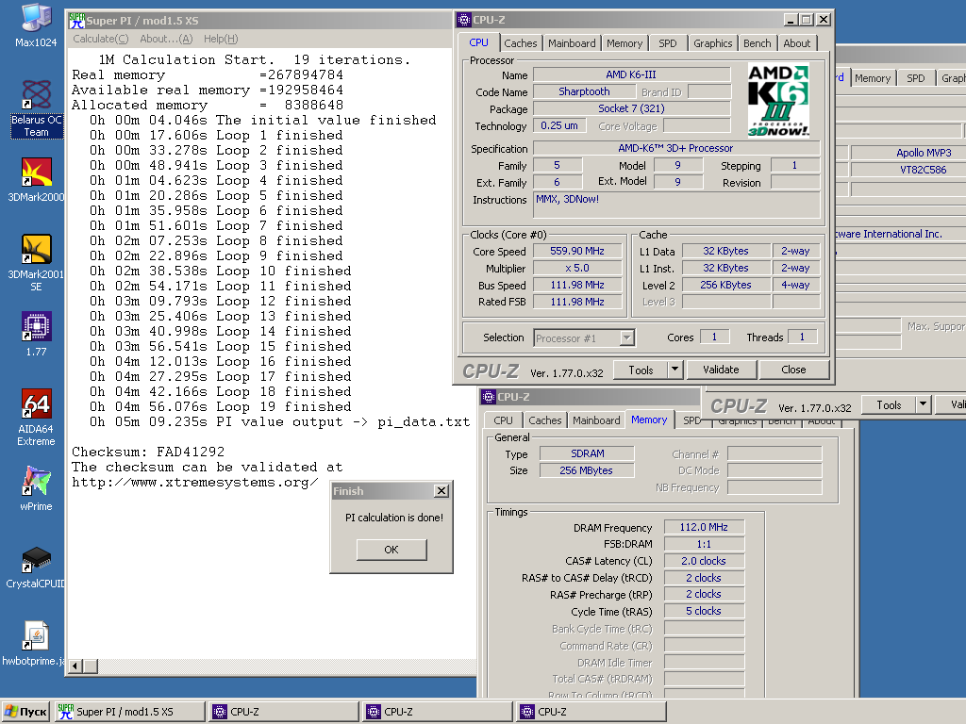The width and height of the screenshot is (966, 724).
Task: Open the wPrime desktop shortcut
Action: [36, 489]
